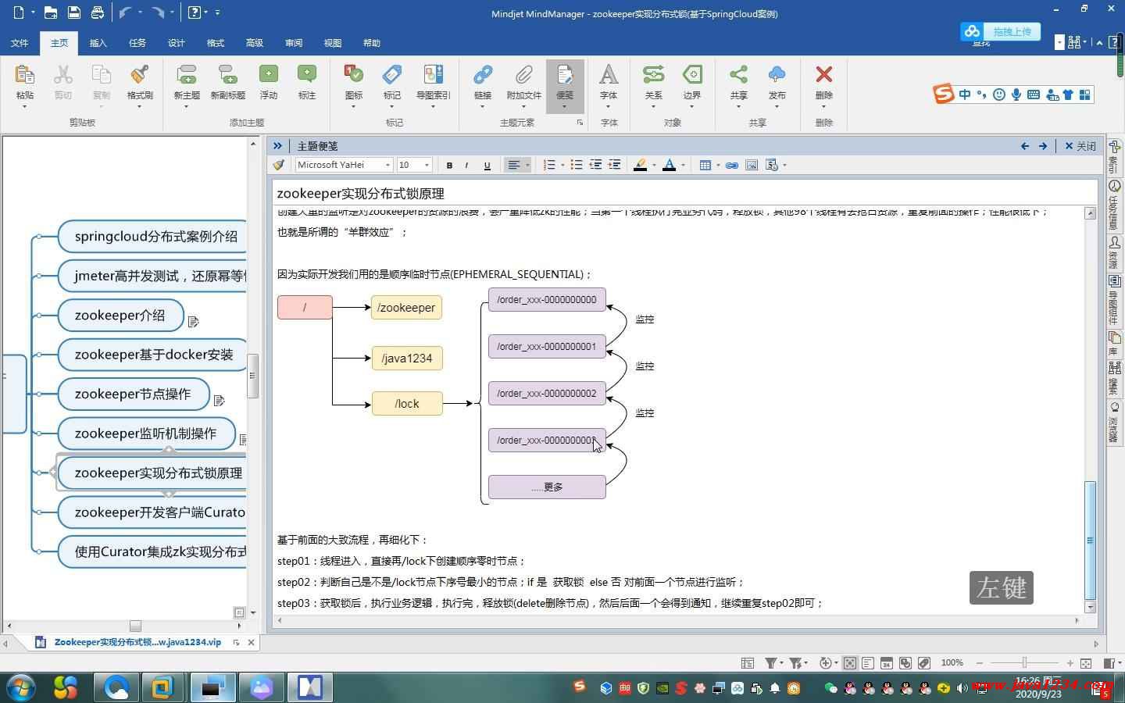Select the zookeeper节点操作 topic
The height and width of the screenshot is (703, 1125).
pyautogui.click(x=134, y=394)
